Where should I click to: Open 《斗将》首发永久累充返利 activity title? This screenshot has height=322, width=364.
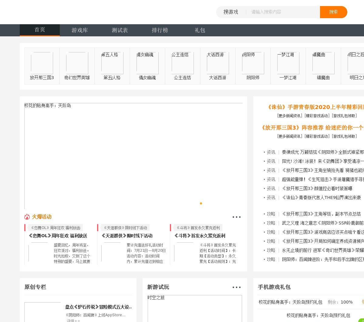200,236
